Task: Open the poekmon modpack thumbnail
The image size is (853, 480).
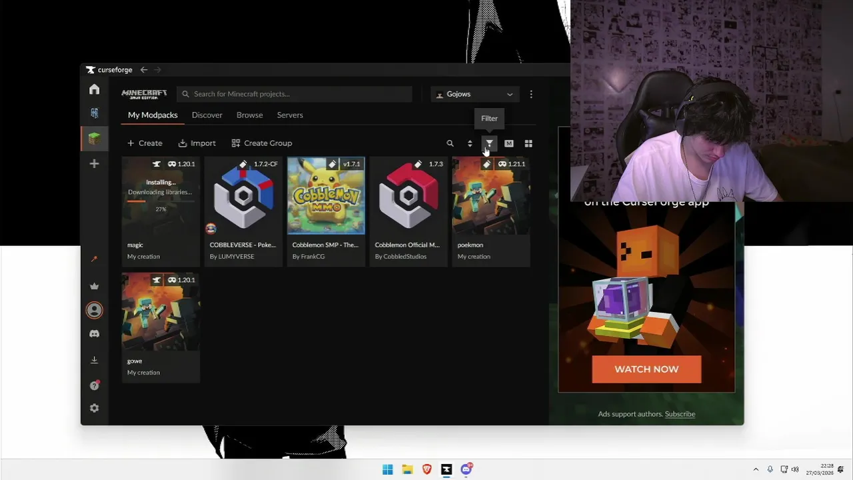Action: pos(491,196)
